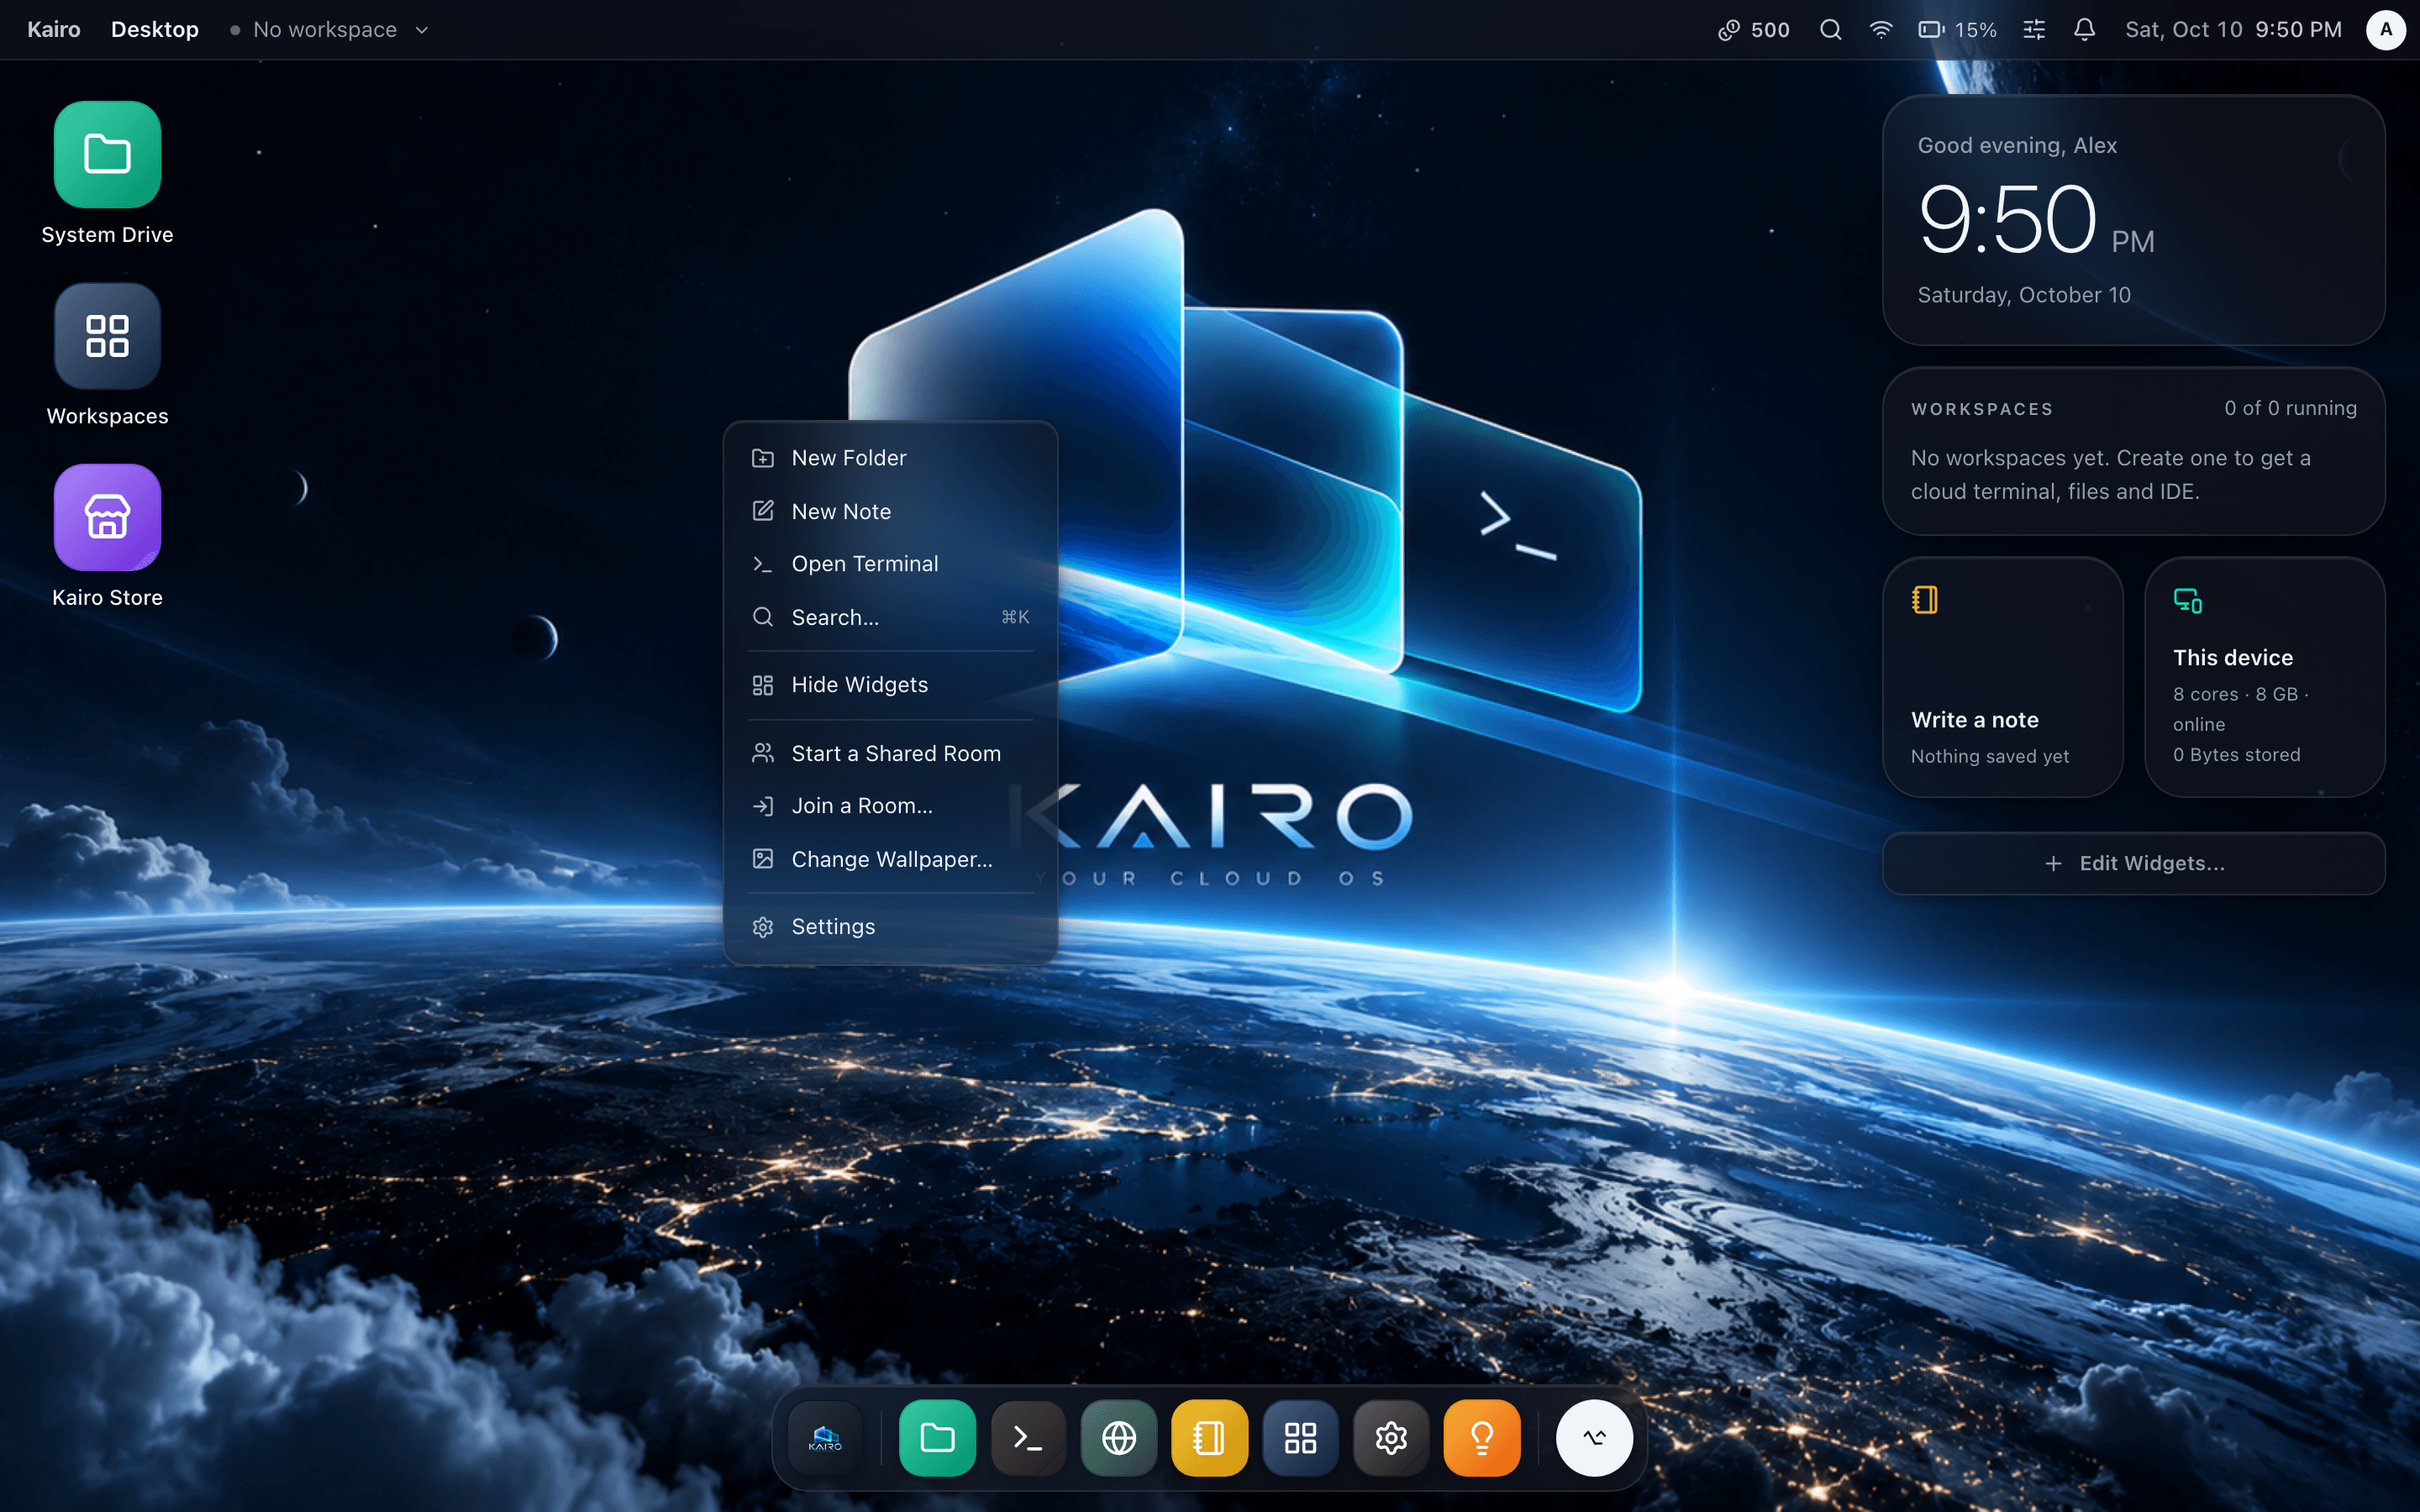This screenshot has width=2420, height=1512.
Task: Select Start a Shared Room
Action: tap(890, 753)
